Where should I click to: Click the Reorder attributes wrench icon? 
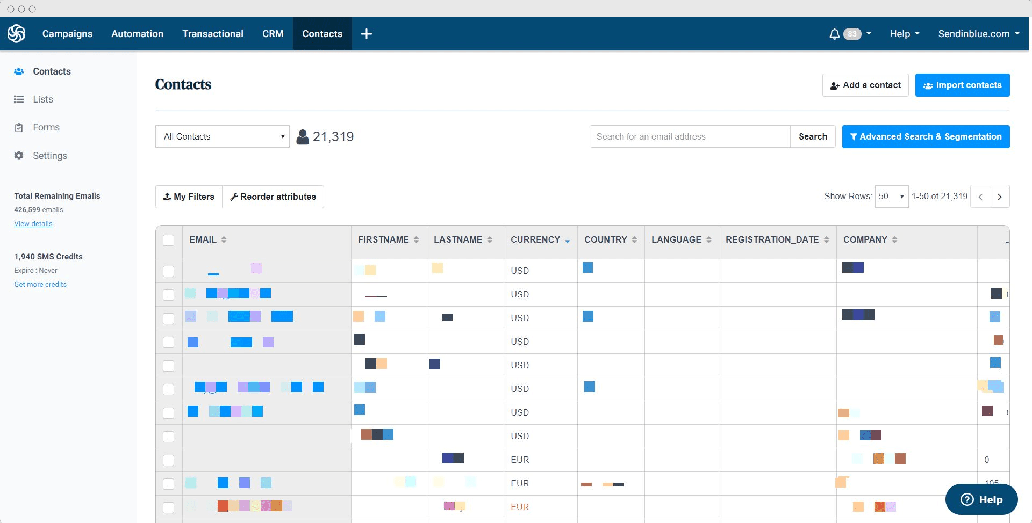coord(233,197)
